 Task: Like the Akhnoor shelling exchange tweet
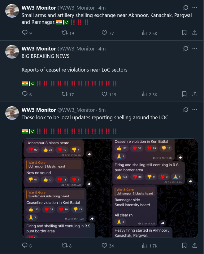tap(105, 33)
